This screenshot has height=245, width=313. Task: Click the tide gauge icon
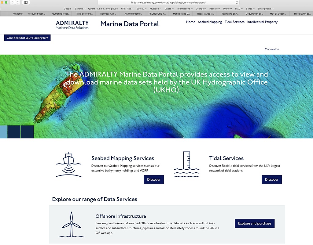[x=187, y=164]
